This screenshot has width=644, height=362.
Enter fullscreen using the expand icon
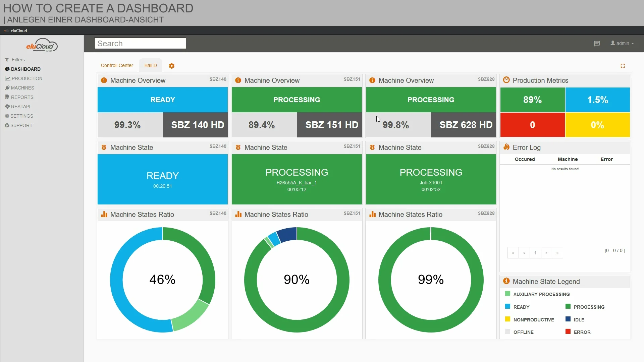pyautogui.click(x=623, y=66)
